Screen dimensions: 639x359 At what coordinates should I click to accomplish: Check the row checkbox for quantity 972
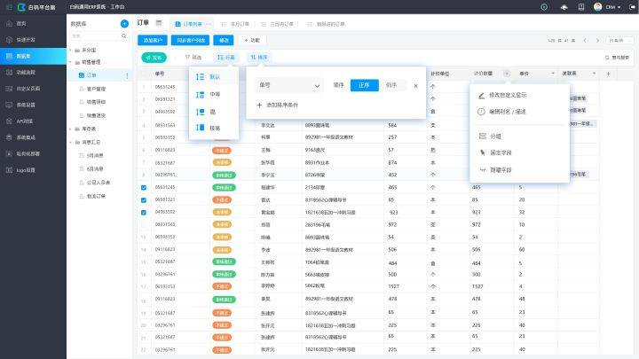point(144,224)
